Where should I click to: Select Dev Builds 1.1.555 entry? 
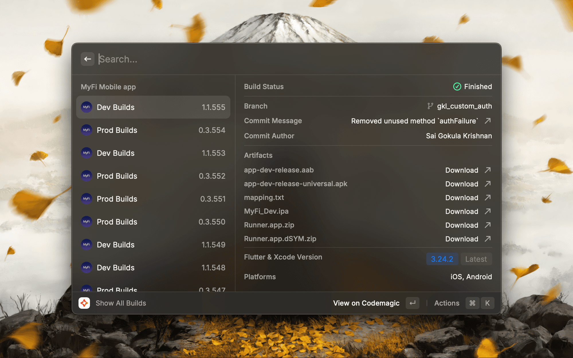click(x=153, y=107)
